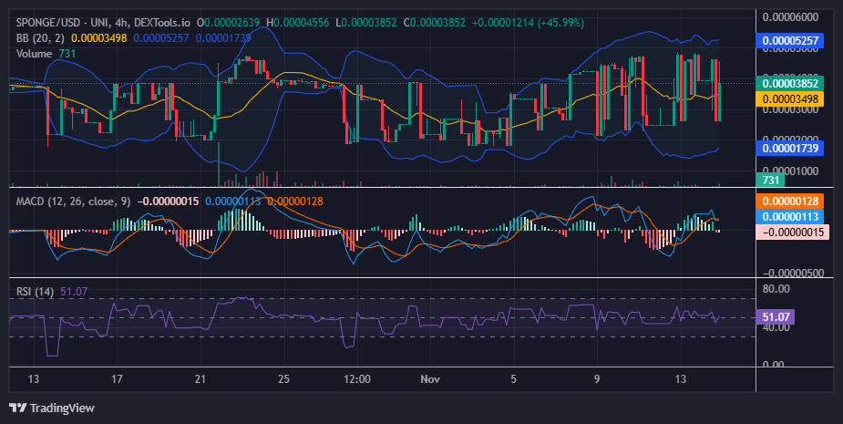This screenshot has height=424, width=843.
Task: Click the 21 date label
Action: 200,379
